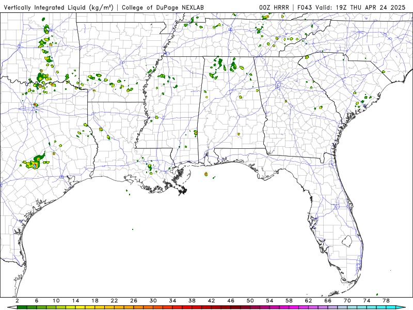The height and width of the screenshot is (310, 413).
Task: Click the color scale value '74'
Action: click(x=367, y=301)
